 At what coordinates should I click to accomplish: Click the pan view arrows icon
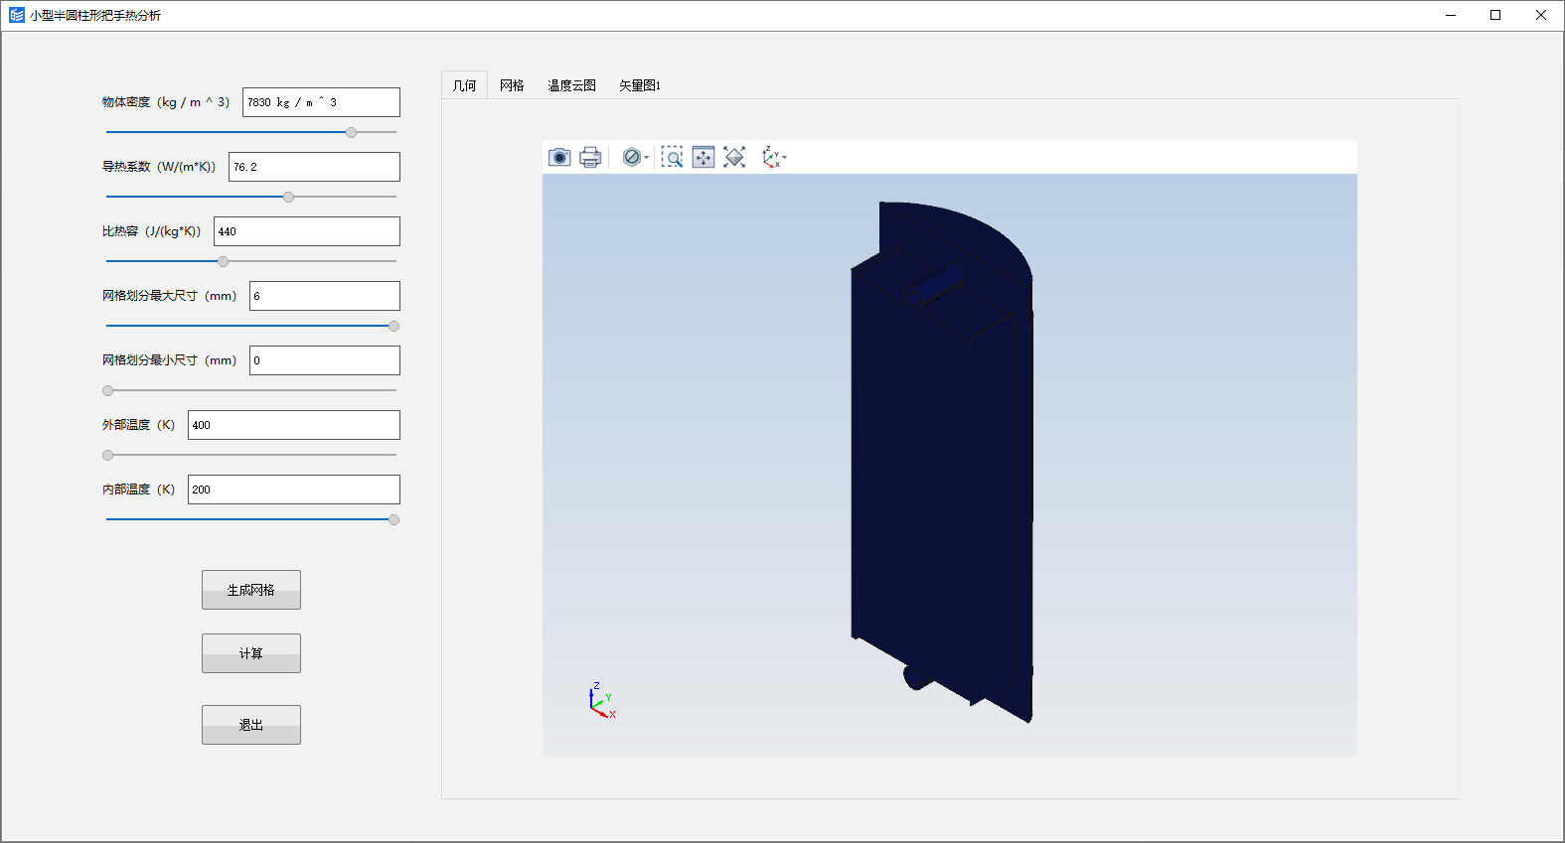tap(704, 157)
